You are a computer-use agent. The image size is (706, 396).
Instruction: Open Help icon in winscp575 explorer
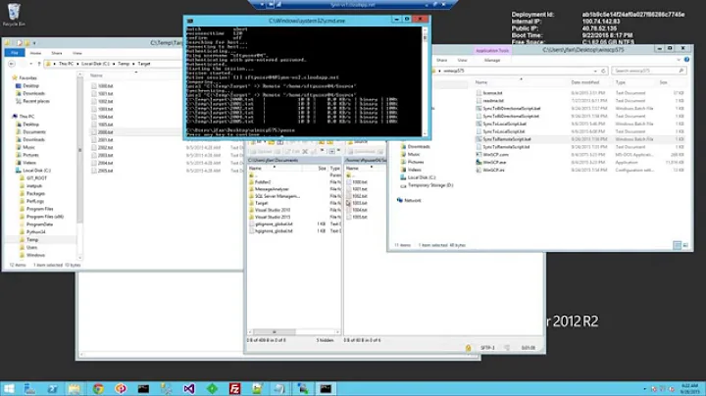686,60
